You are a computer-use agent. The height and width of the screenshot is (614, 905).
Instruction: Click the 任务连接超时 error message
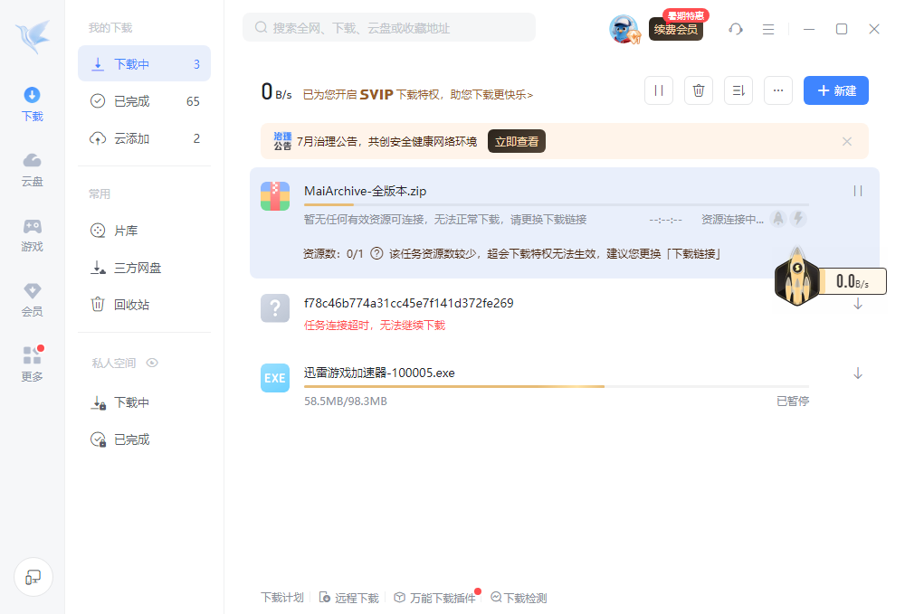pyautogui.click(x=375, y=326)
